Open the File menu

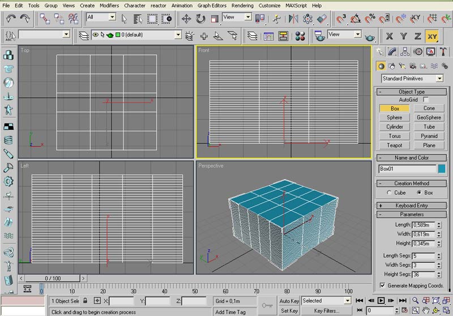click(x=6, y=6)
